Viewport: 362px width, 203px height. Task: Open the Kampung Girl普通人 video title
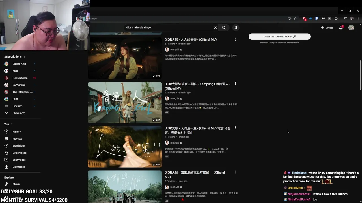click(197, 86)
